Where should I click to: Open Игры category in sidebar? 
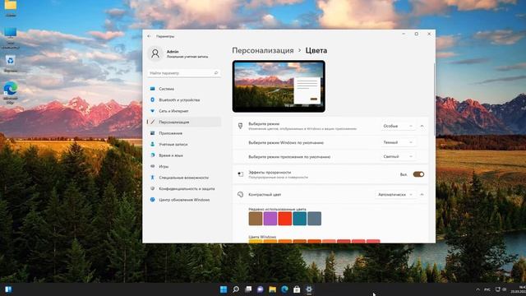tap(184, 166)
